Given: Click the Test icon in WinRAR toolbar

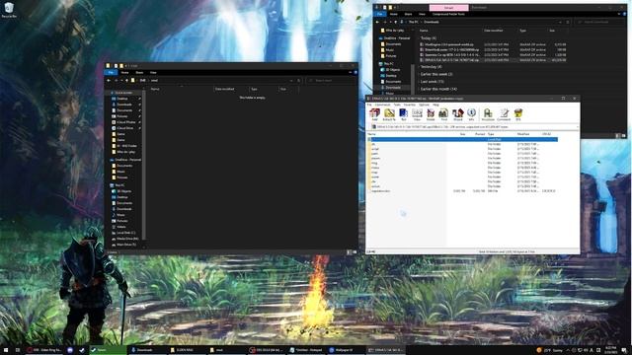Looking at the screenshot, I should pos(404,114).
